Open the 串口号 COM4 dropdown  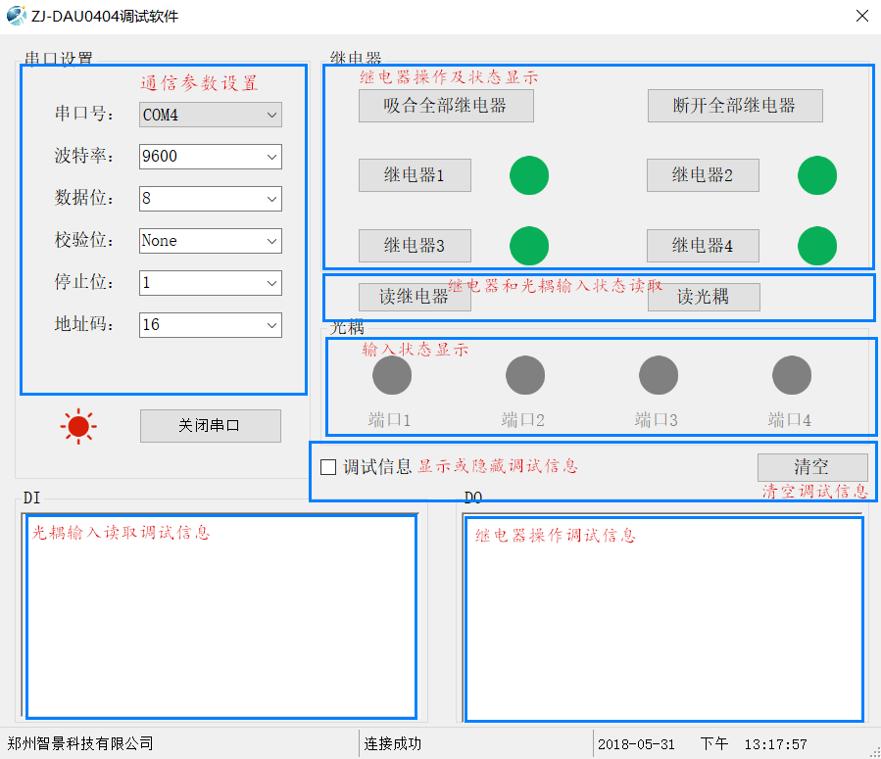click(x=210, y=115)
